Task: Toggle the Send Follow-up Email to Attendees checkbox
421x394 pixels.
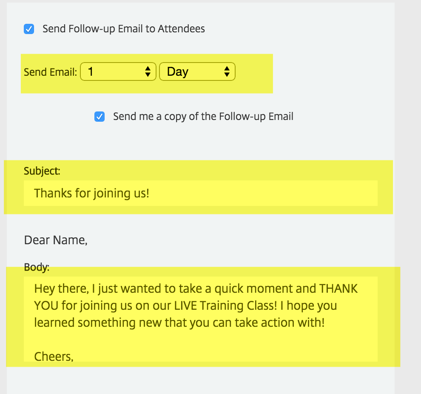Action: coord(29,29)
